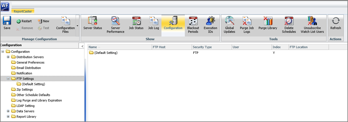Open General Preferences settings
Viewport: 348px width, 122px height.
tap(28, 62)
